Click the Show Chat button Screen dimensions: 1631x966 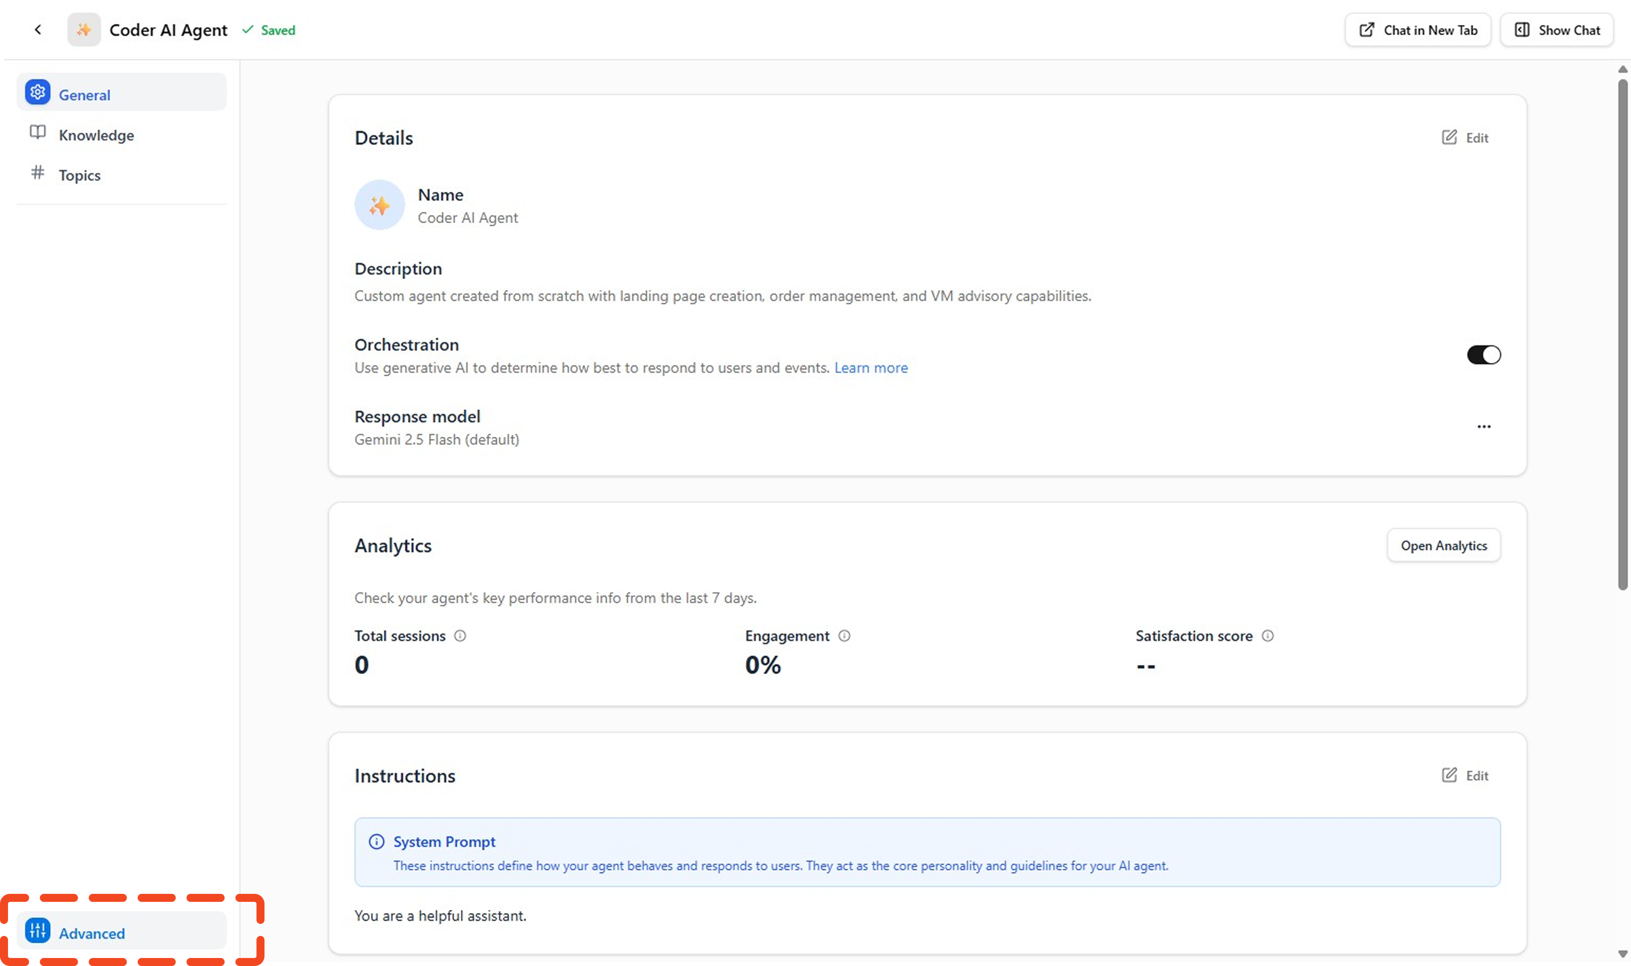click(1557, 30)
